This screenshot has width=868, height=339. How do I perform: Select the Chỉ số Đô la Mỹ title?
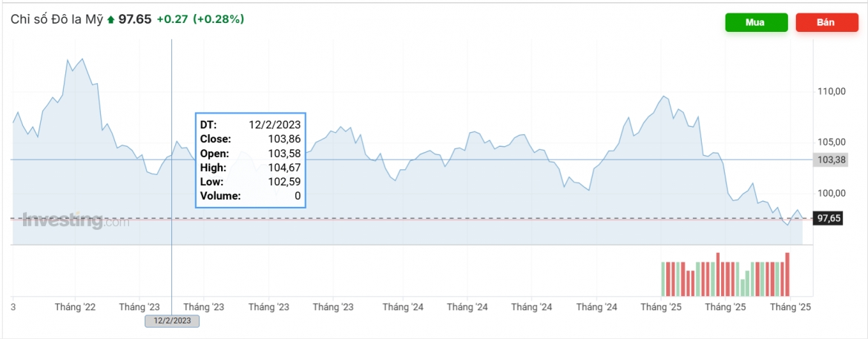(58, 19)
